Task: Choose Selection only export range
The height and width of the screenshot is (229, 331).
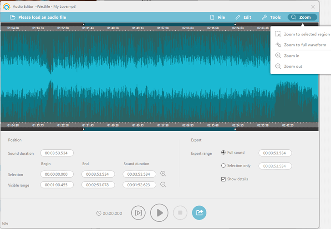Action: click(224, 166)
